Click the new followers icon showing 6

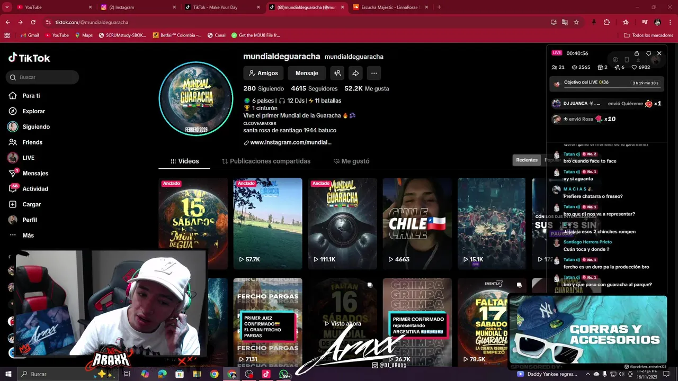coord(617,67)
